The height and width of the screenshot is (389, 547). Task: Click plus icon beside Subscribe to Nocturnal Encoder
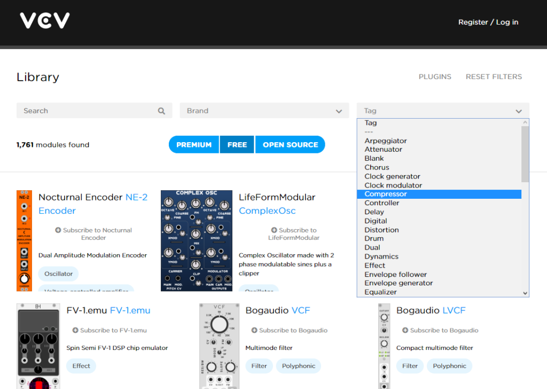click(x=58, y=230)
